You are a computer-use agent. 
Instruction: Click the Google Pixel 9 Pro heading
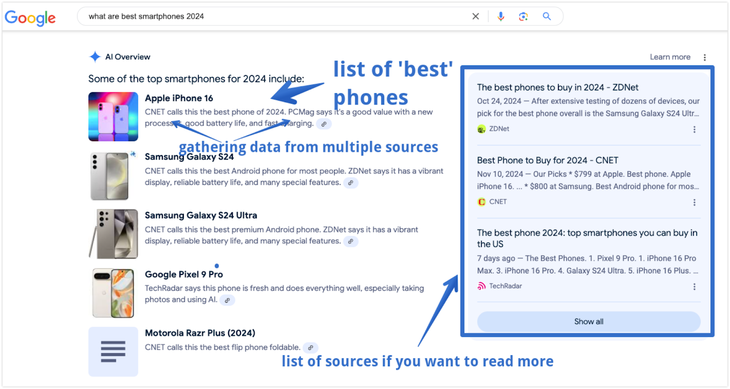pyautogui.click(x=184, y=274)
